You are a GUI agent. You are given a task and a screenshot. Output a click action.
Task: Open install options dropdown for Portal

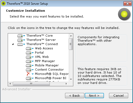(33, 53)
